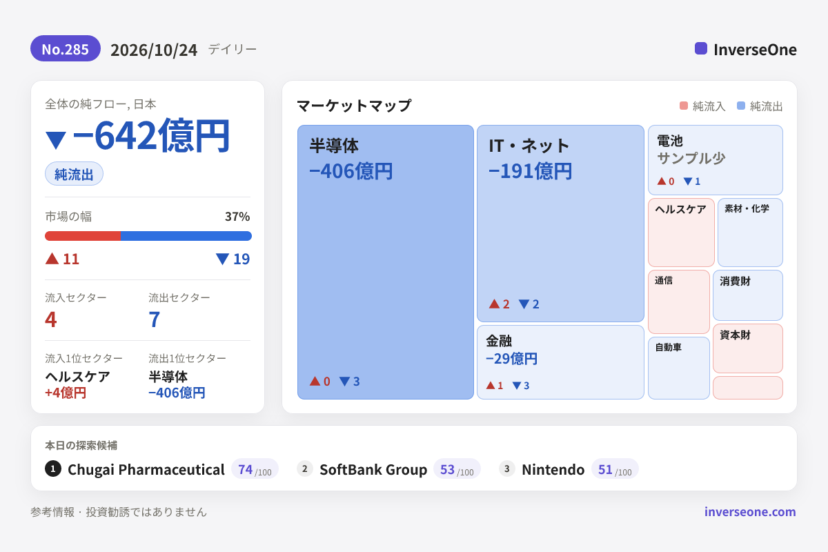The width and height of the screenshot is (828, 552).
Task: Click Chugai Pharmaceutical candidate name
Action: [x=146, y=470]
